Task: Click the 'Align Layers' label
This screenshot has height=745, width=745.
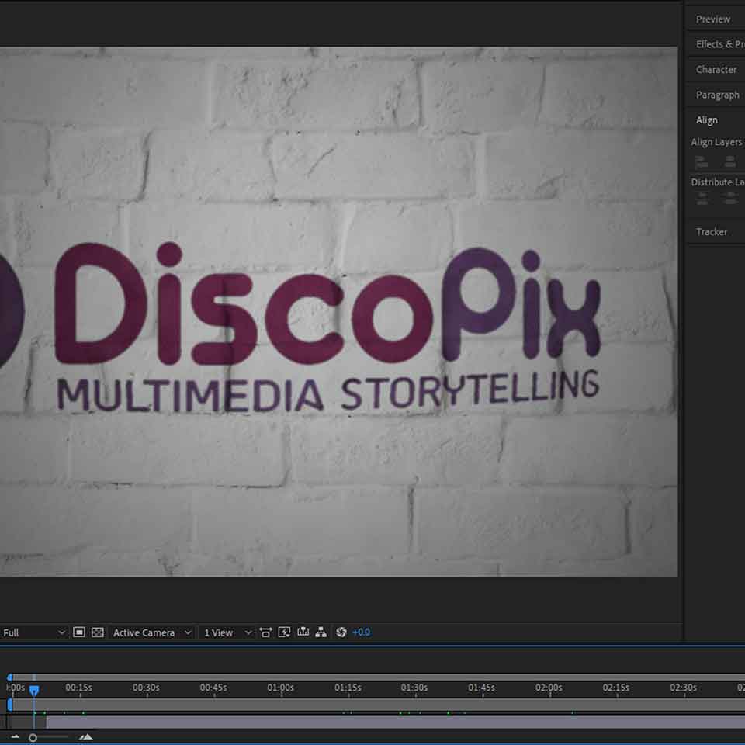Action: point(716,142)
